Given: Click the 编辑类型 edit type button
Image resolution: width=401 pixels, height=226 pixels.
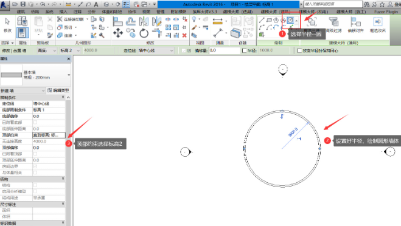Looking at the screenshot, I should (58, 90).
